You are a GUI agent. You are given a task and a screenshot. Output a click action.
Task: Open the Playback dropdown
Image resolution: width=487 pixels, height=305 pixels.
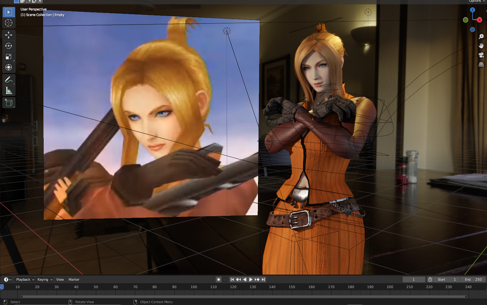pyautogui.click(x=25, y=280)
